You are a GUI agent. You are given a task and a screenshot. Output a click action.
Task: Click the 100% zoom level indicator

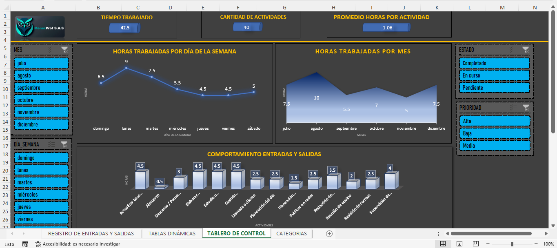pyautogui.click(x=548, y=244)
